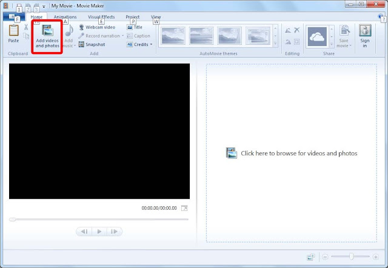The height and width of the screenshot is (268, 388).
Task: Click Undo icon in quick access toolbar
Action: click(x=28, y=5)
